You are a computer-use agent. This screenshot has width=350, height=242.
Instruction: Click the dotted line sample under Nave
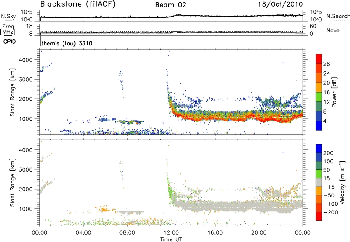coord(333,35)
